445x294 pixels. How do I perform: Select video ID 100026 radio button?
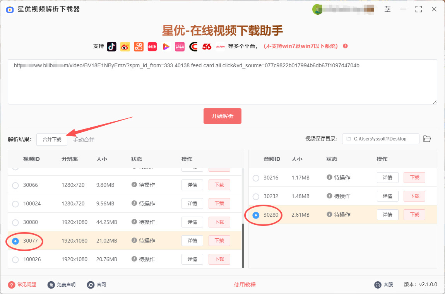(15, 260)
